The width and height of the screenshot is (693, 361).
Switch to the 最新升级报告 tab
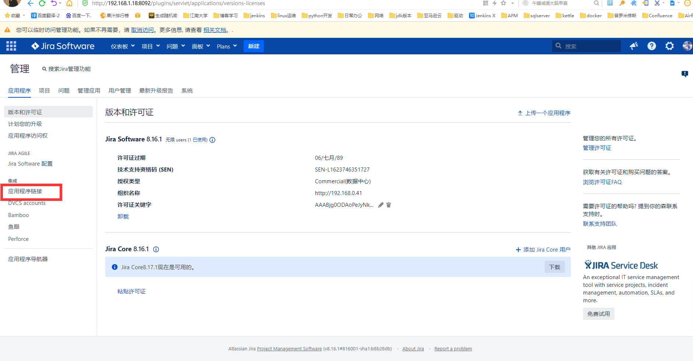(x=156, y=90)
